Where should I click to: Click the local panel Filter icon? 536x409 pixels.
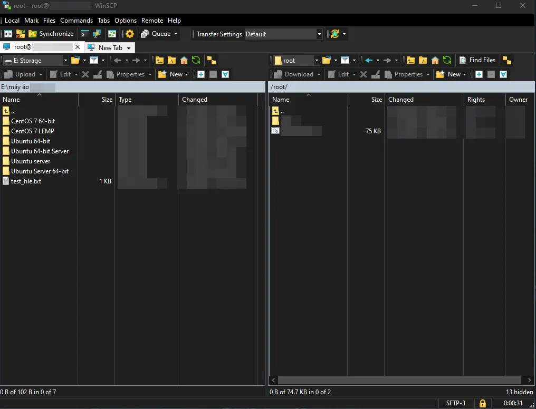[94, 61]
